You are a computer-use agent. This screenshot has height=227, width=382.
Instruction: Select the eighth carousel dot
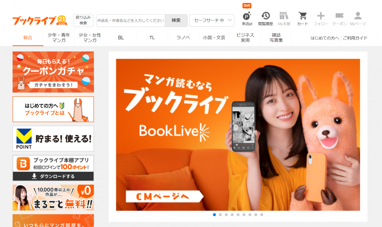point(256,215)
